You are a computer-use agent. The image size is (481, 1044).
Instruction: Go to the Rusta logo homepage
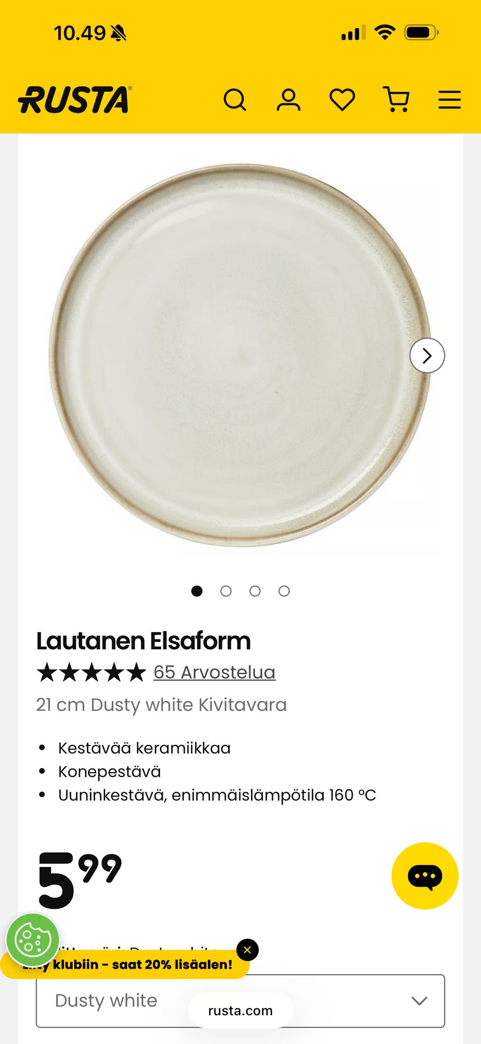(x=75, y=99)
